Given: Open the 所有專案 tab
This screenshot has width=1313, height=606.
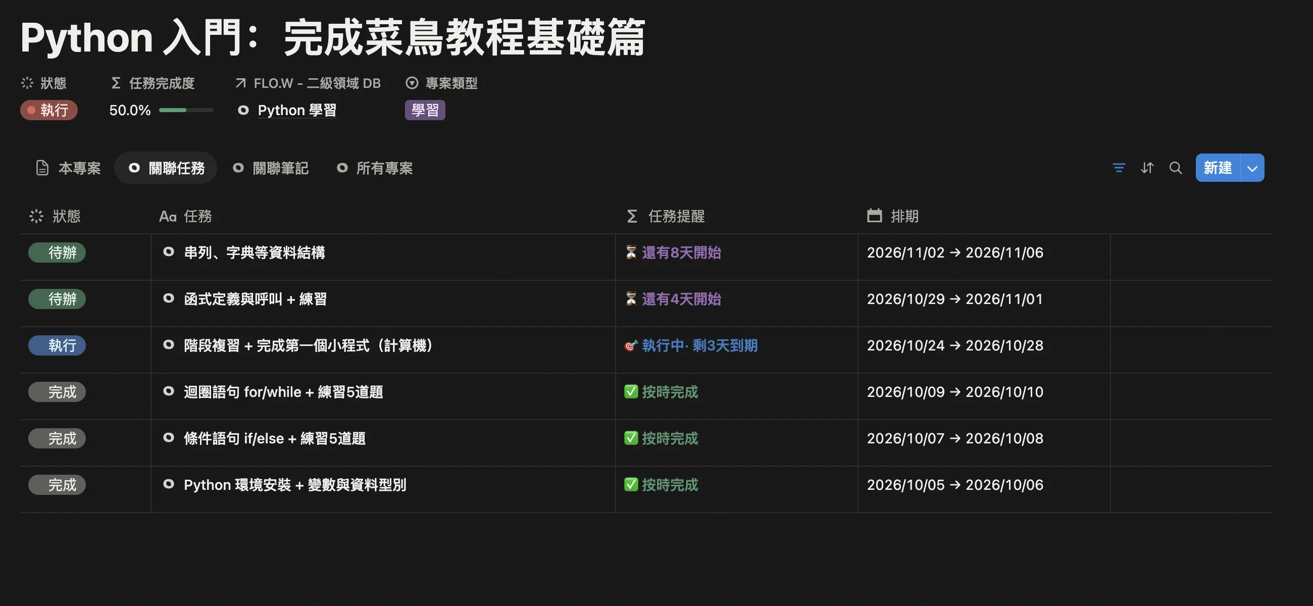Looking at the screenshot, I should (x=375, y=168).
